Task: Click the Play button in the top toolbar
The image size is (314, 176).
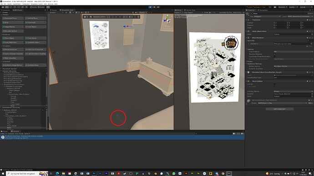Action: pyautogui.click(x=150, y=7)
